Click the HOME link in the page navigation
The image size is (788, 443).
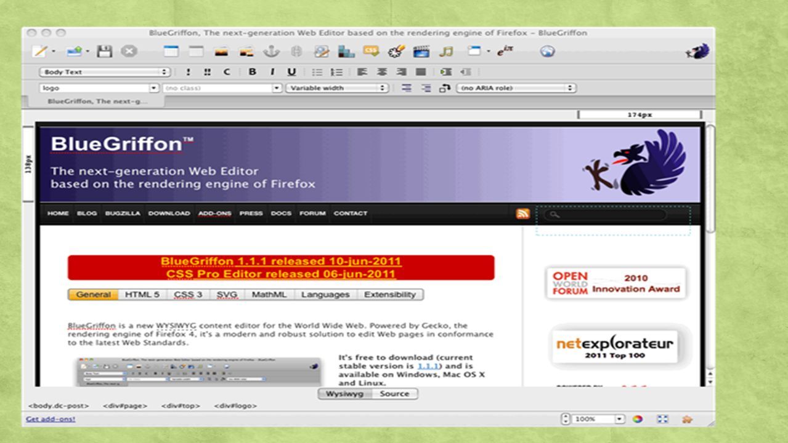coord(58,214)
